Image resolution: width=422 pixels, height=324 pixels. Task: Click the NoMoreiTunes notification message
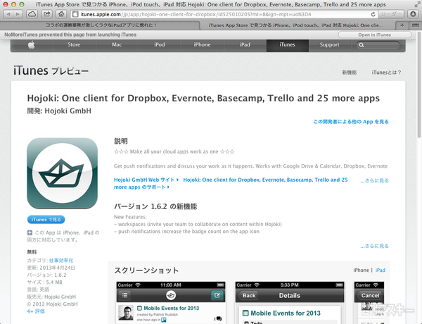(70, 35)
